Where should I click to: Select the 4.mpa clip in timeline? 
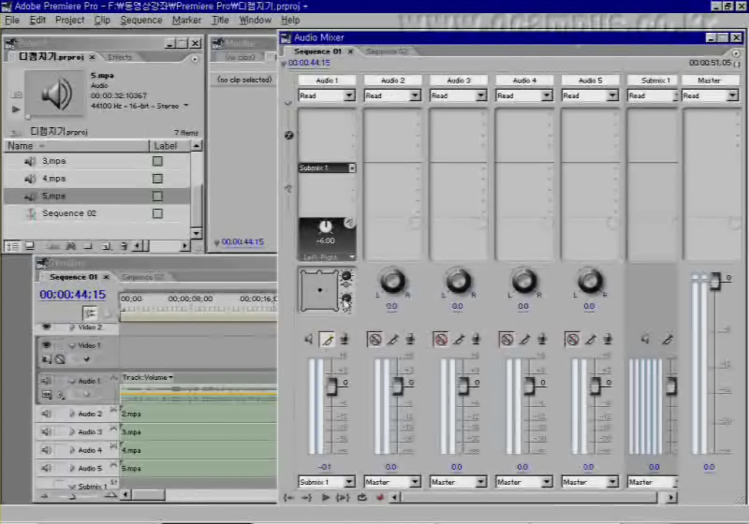[x=198, y=450]
